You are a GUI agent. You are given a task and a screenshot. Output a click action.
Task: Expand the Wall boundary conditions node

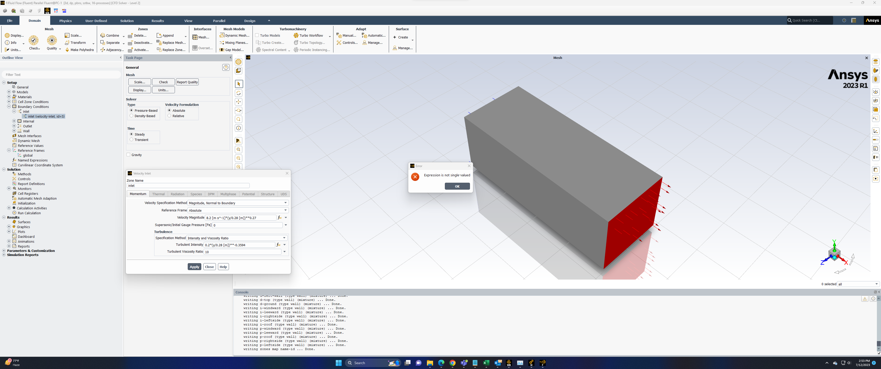(14, 131)
